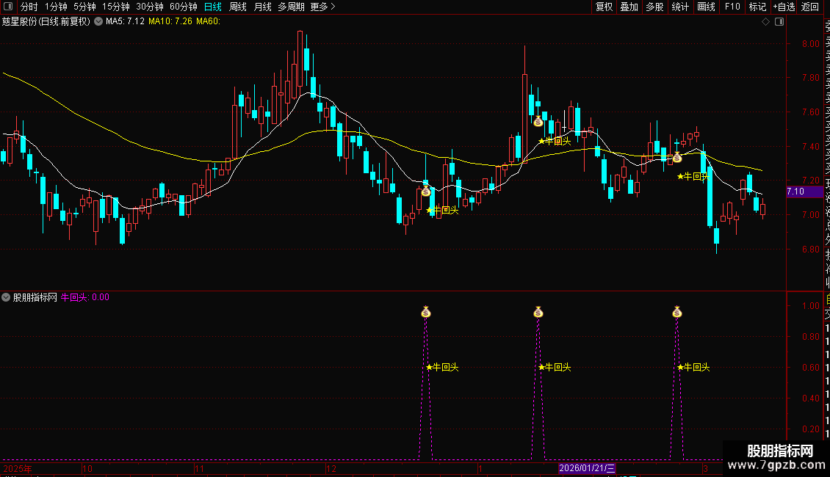The height and width of the screenshot is (477, 830).
Task: Click the 叠加 overlay button
Action: pyautogui.click(x=629, y=7)
